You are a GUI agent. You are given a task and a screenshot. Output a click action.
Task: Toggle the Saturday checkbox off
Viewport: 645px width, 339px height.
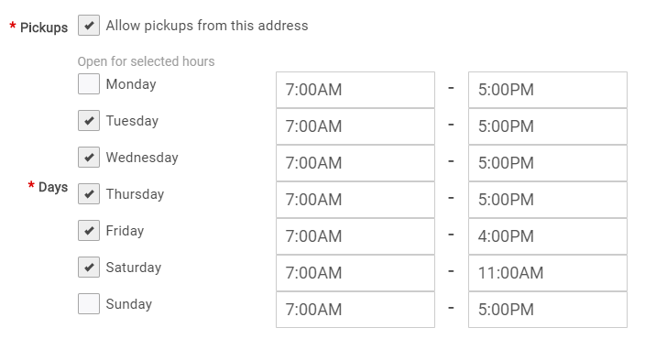(89, 267)
